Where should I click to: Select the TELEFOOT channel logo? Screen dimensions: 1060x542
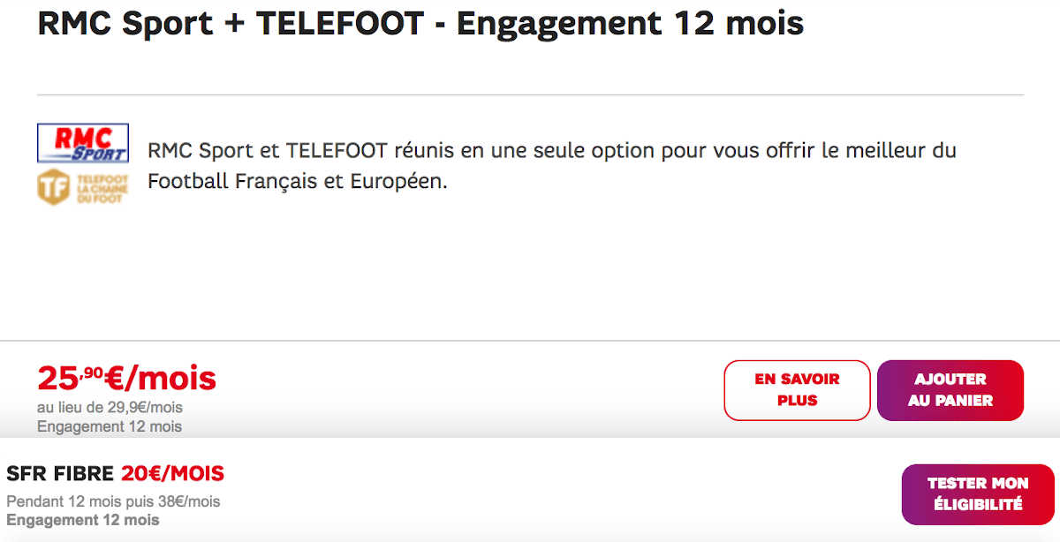coord(81,185)
